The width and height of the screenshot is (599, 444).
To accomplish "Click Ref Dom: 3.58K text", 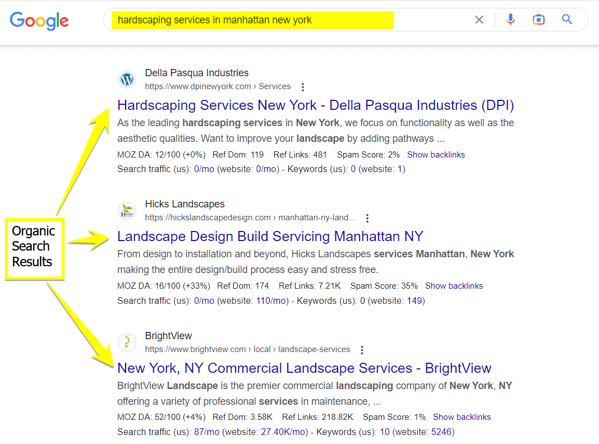I will [243, 417].
